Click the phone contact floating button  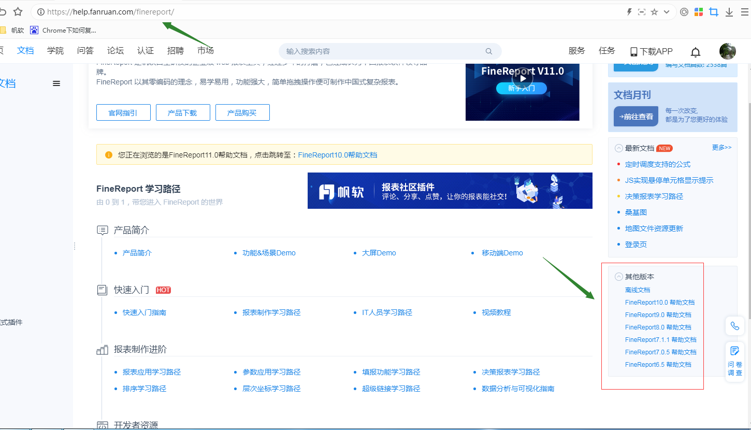(735, 326)
